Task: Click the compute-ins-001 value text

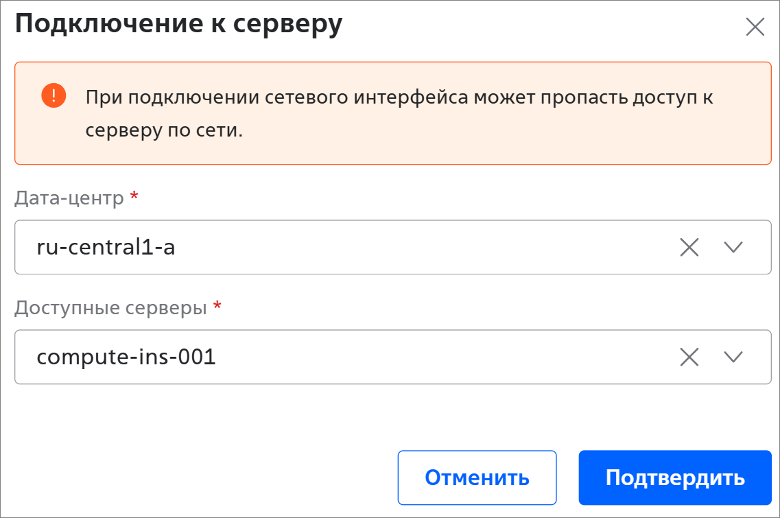Action: coord(126,357)
